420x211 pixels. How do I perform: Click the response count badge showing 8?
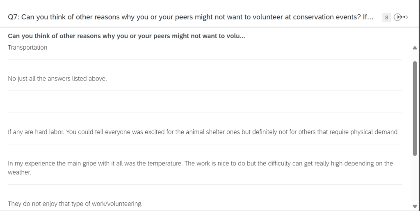click(386, 18)
